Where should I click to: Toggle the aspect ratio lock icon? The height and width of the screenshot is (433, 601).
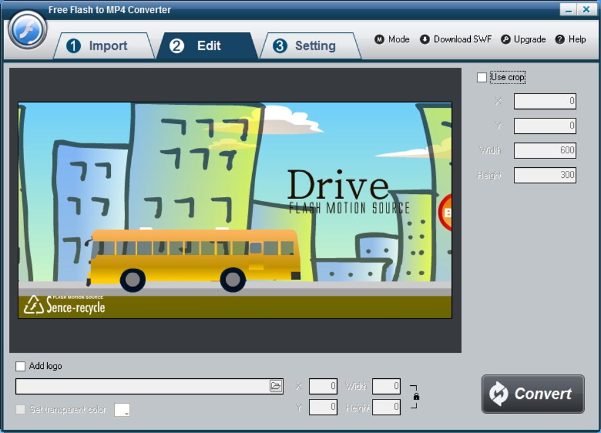click(x=416, y=396)
